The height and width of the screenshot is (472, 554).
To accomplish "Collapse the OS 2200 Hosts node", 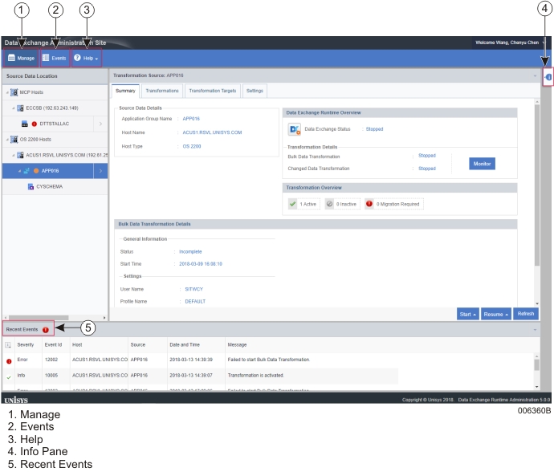I will pyautogui.click(x=7, y=140).
